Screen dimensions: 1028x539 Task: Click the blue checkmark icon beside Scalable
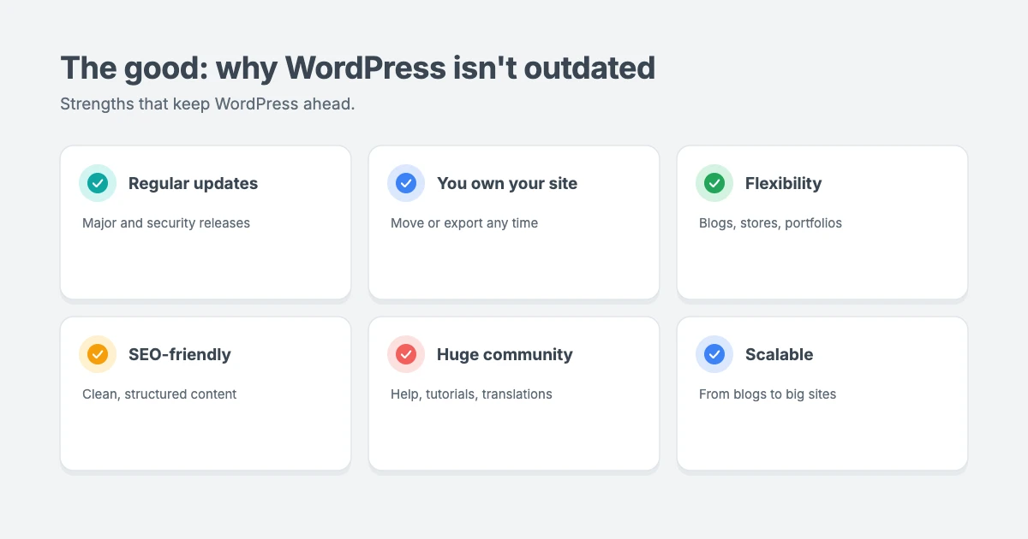[714, 354]
